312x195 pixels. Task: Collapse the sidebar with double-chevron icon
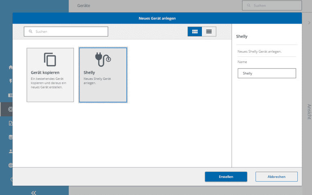pos(34,193)
